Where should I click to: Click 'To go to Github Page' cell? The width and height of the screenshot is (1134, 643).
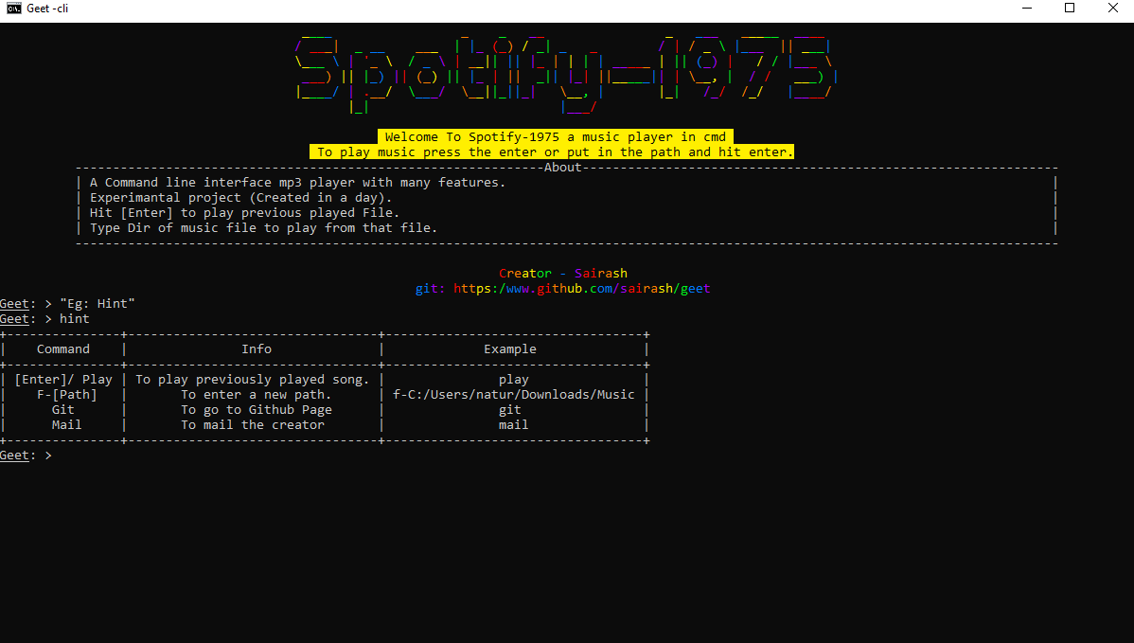pos(256,410)
